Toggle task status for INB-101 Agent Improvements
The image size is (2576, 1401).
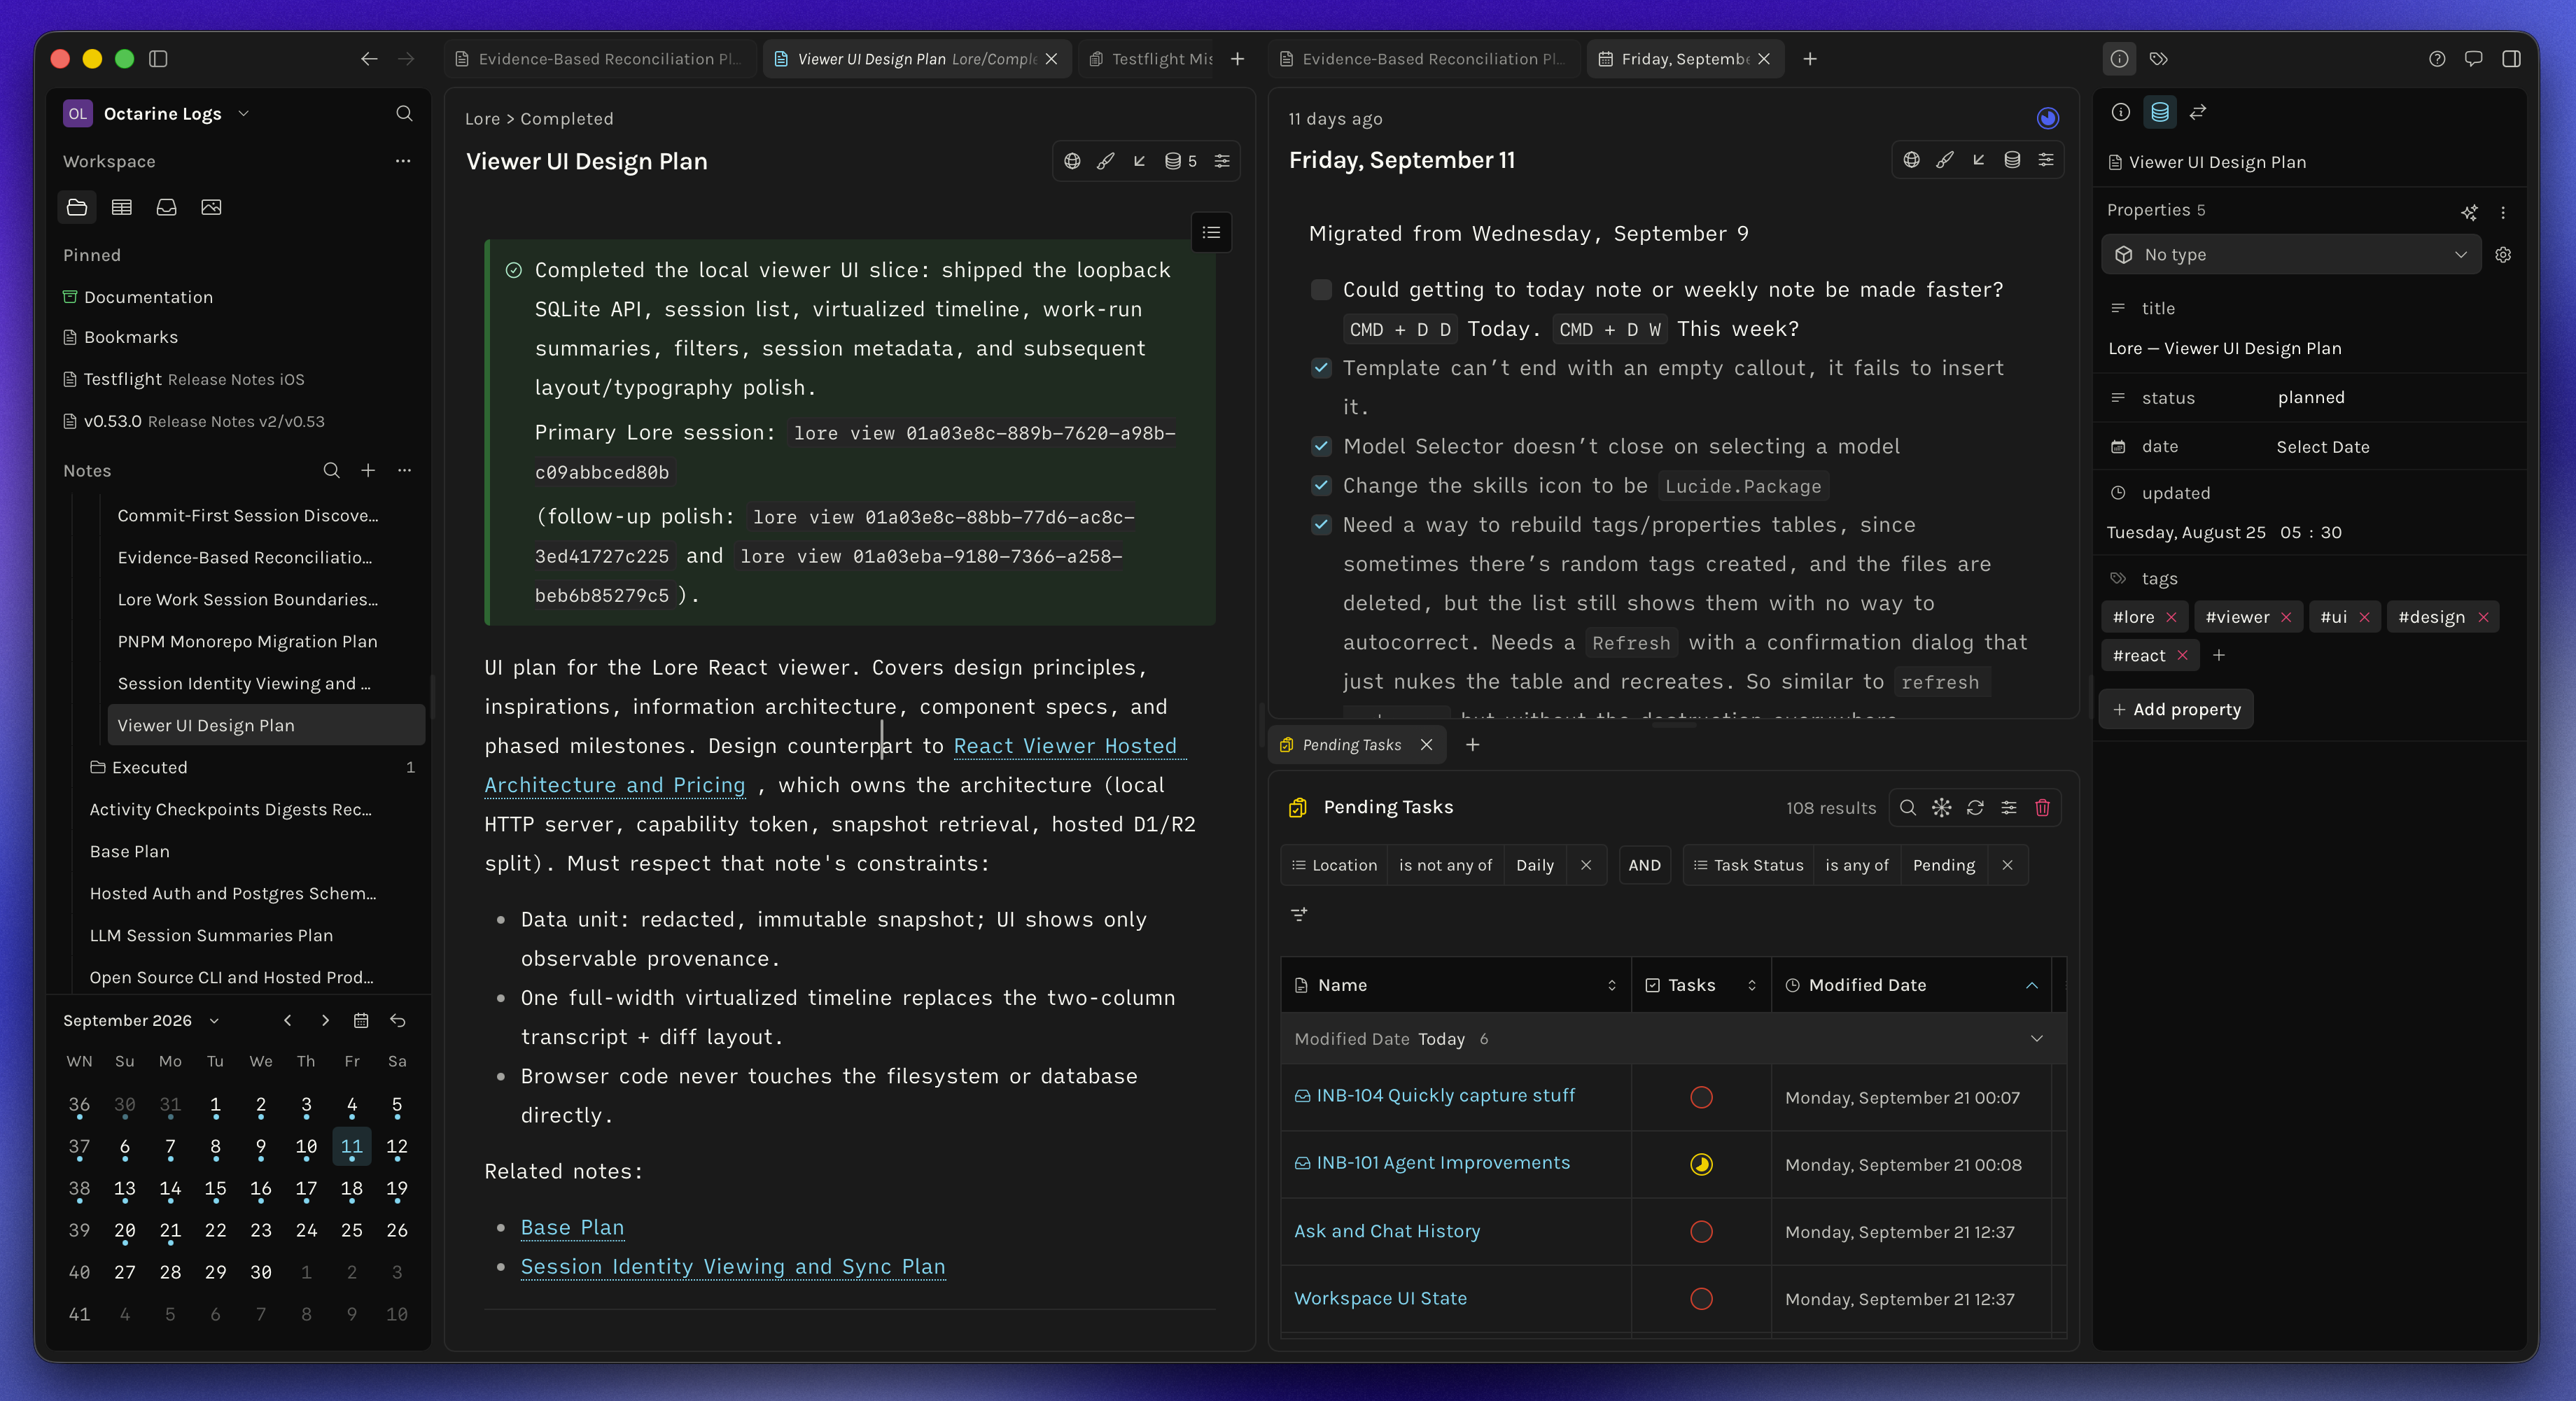(1700, 1165)
